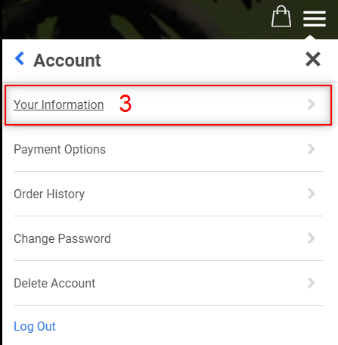Screen dimensions: 338x345
Task: Open the Your Information link
Action: pyautogui.click(x=59, y=104)
